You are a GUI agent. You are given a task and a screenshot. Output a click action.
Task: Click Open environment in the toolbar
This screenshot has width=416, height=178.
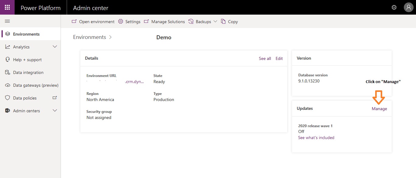point(97,21)
